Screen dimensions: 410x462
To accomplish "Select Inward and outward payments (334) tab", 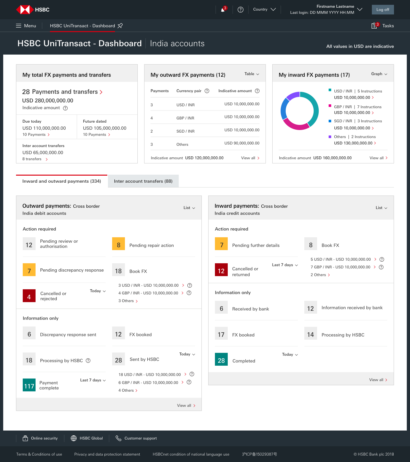I will (x=61, y=181).
